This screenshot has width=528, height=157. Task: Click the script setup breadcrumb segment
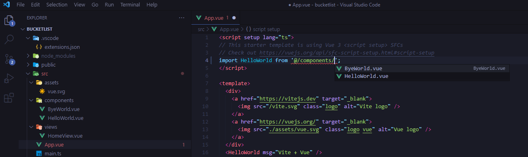click(x=266, y=29)
